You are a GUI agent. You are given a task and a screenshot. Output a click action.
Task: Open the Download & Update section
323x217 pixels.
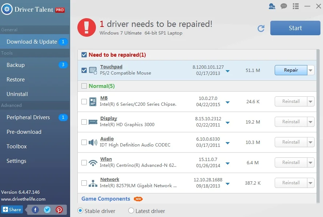[35, 42]
